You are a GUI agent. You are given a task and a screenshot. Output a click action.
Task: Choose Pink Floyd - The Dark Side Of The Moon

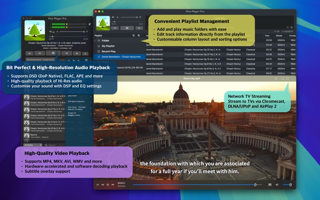tap(77, 108)
